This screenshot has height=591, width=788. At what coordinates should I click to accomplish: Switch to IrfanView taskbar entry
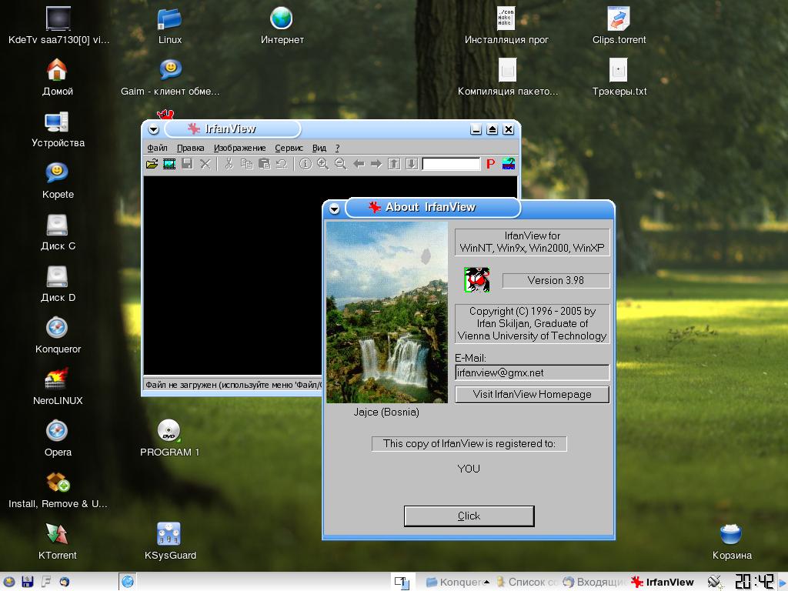tap(663, 582)
